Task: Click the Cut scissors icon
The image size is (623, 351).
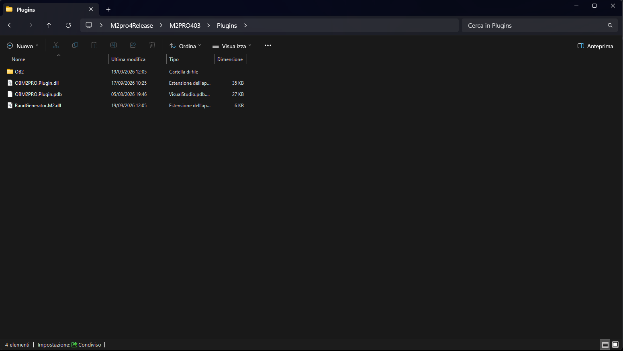Action: click(x=56, y=45)
